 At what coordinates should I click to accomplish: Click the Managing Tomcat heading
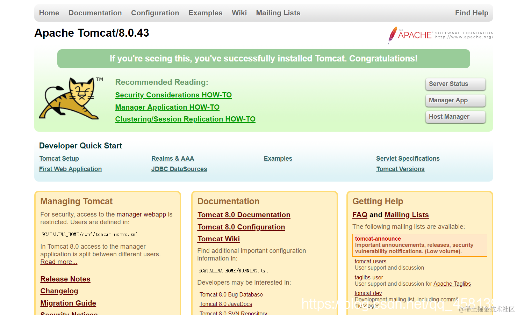[76, 202]
